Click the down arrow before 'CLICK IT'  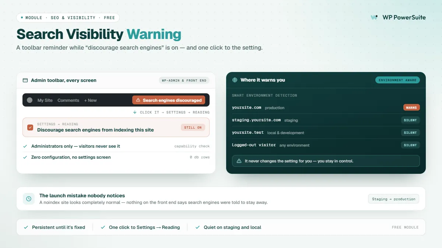pyautogui.click(x=135, y=112)
